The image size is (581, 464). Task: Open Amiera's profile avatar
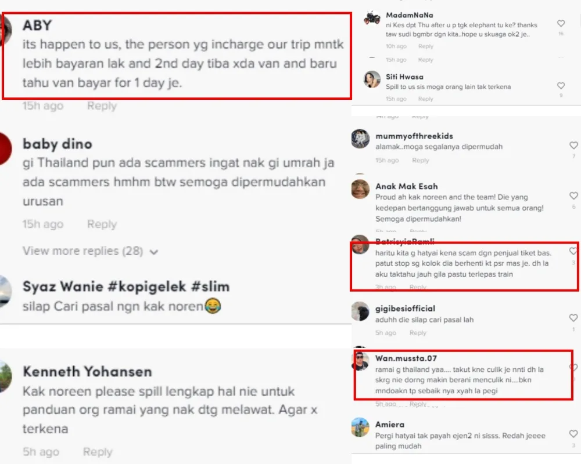point(360,427)
